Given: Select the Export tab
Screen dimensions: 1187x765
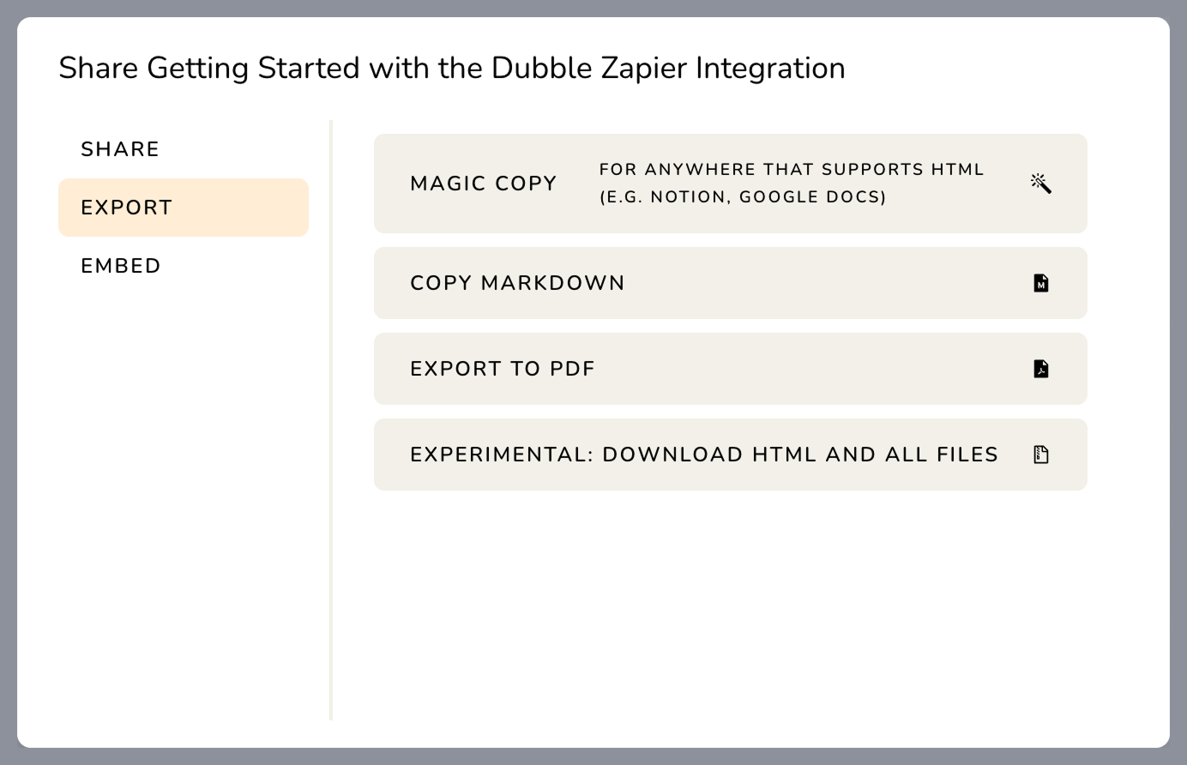Looking at the screenshot, I should [x=184, y=208].
